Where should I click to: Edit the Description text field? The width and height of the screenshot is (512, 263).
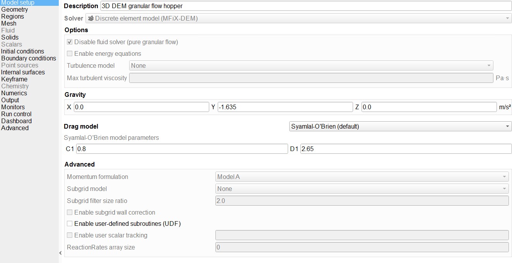pos(305,6)
